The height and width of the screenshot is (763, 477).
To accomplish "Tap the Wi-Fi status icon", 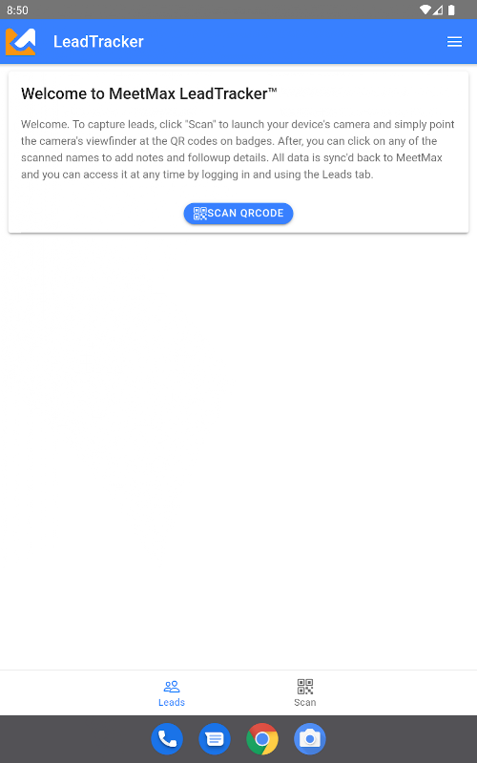I will point(425,10).
